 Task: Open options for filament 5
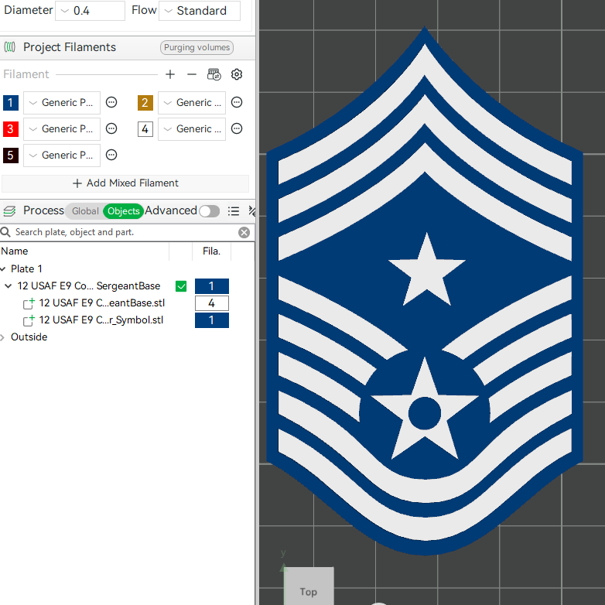click(x=111, y=155)
